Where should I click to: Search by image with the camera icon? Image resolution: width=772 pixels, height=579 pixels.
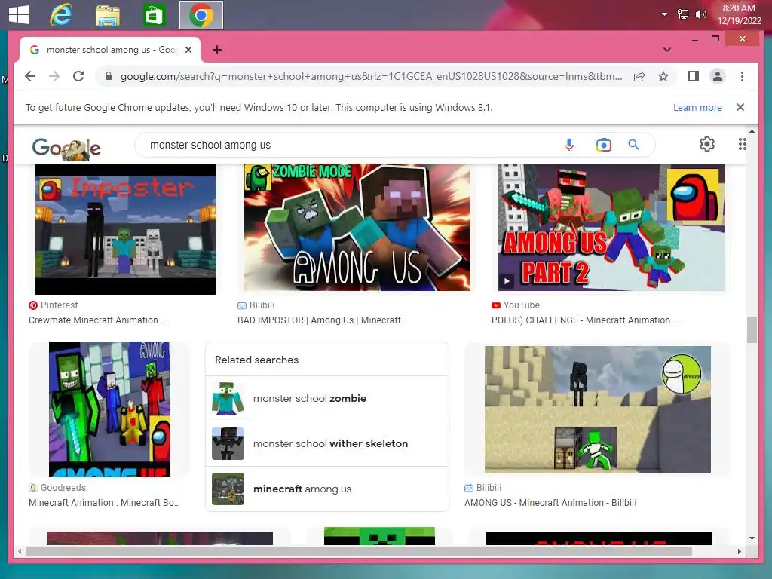coord(604,145)
